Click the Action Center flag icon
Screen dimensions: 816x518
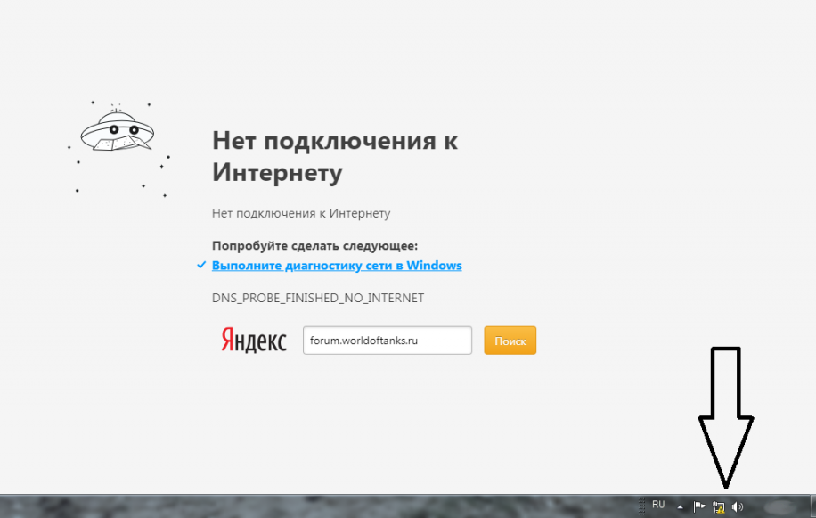click(x=698, y=506)
